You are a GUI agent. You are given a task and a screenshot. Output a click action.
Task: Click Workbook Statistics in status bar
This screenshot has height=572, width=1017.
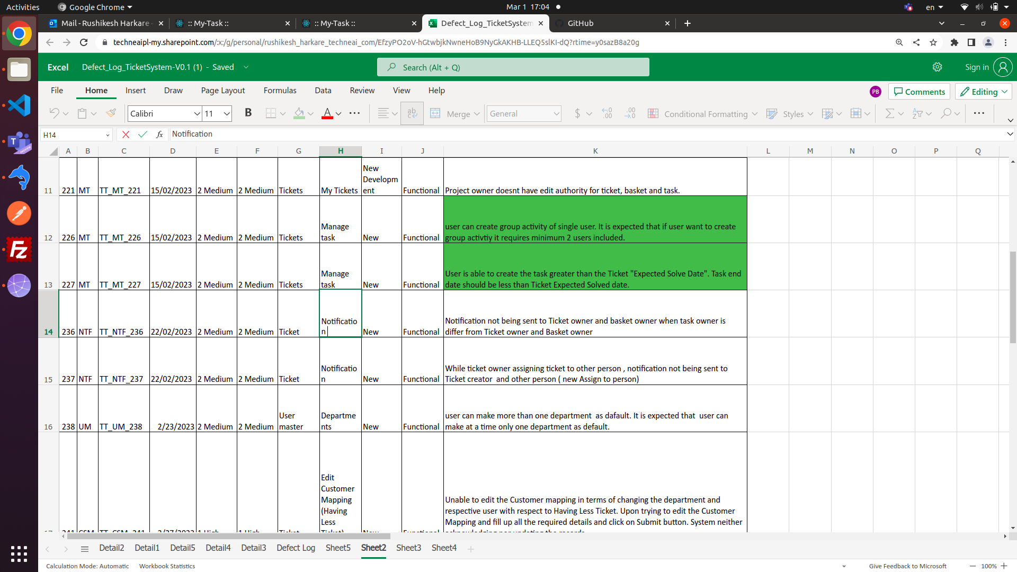click(167, 566)
